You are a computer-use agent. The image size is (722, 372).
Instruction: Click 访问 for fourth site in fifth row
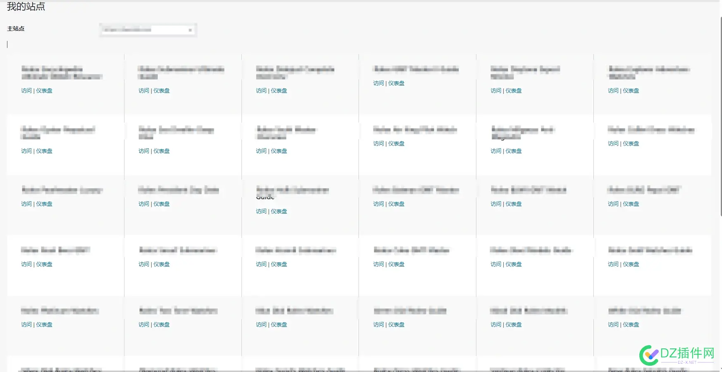378,324
